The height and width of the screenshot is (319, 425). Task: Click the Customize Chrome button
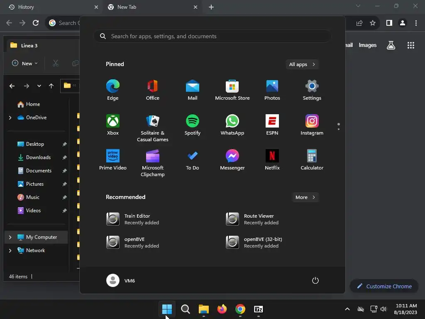tap(384, 286)
